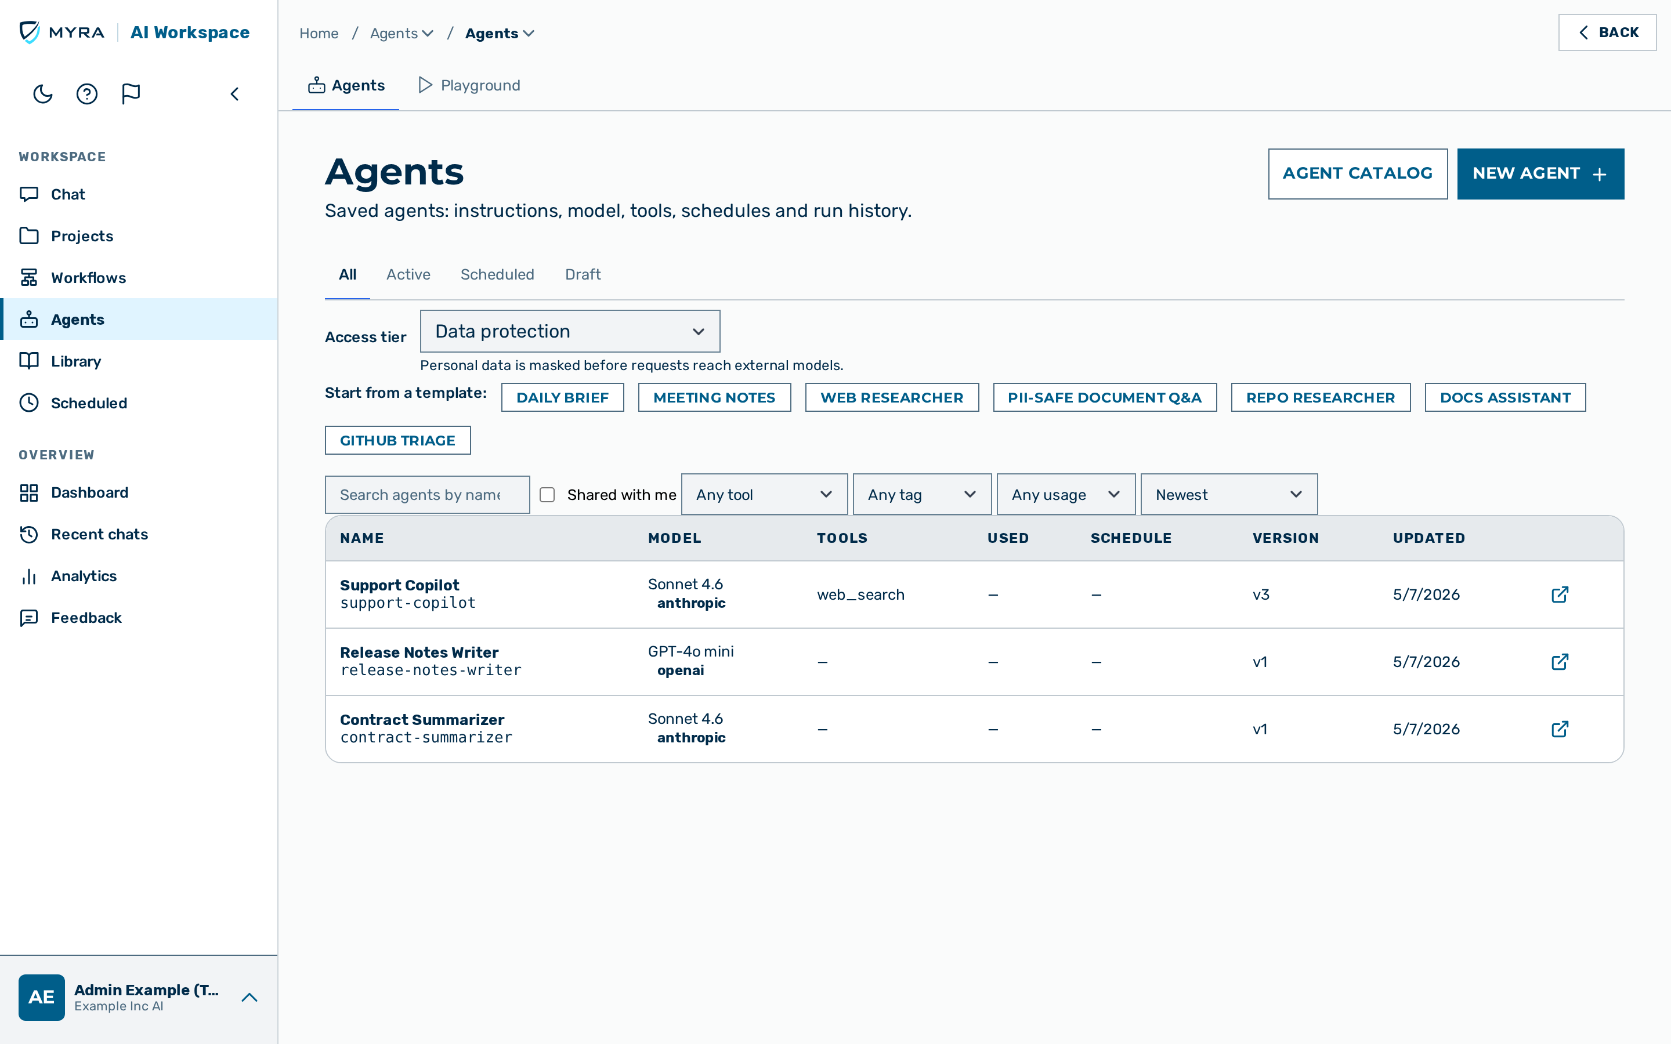Select the Scheduled filter tab
Image resolution: width=1671 pixels, height=1044 pixels.
click(x=497, y=274)
